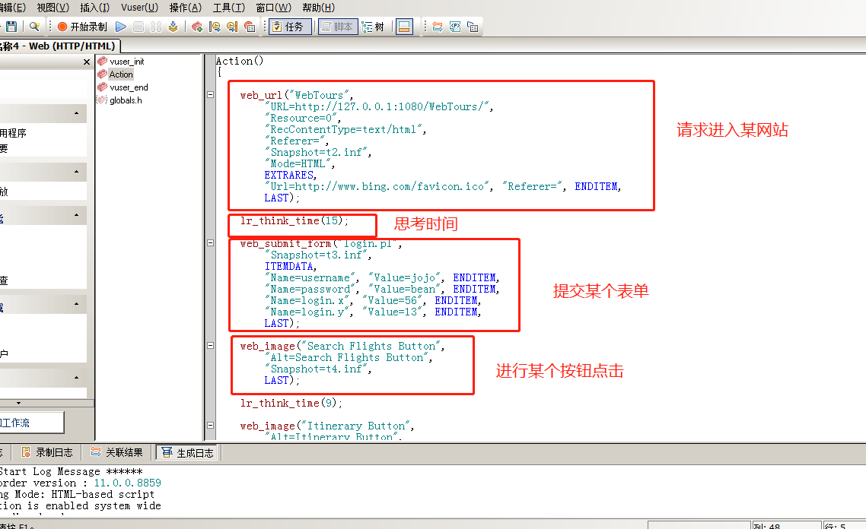Switch to the 录制日志 tab
Image resolution: width=866 pixels, height=529 pixels.
tap(47, 452)
